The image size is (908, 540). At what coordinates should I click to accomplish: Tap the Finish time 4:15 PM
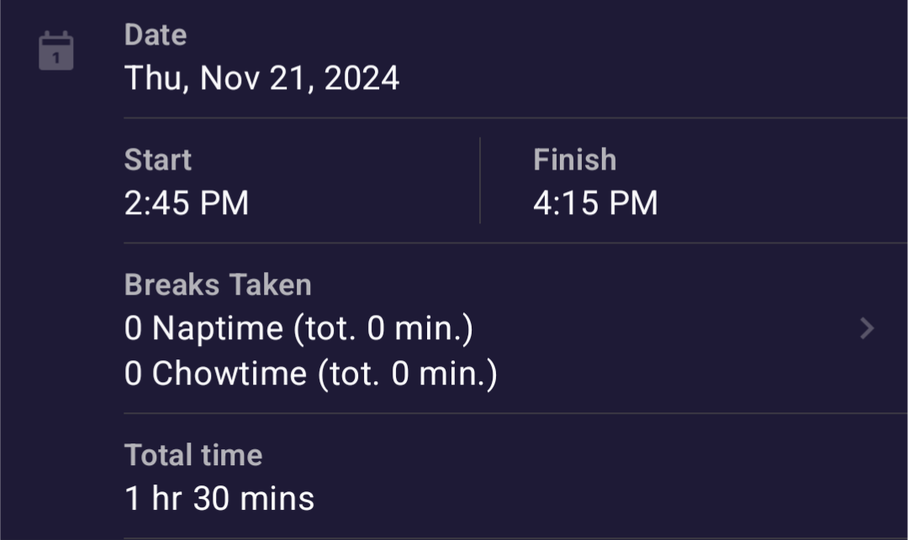pos(595,203)
